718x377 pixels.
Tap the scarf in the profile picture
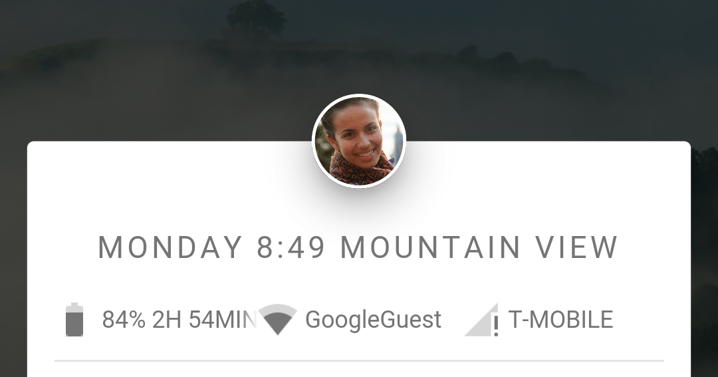coord(360,170)
